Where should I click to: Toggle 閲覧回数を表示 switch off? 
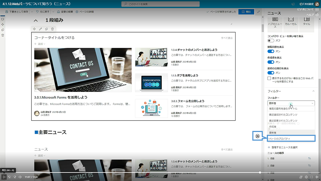pyautogui.click(x=271, y=51)
